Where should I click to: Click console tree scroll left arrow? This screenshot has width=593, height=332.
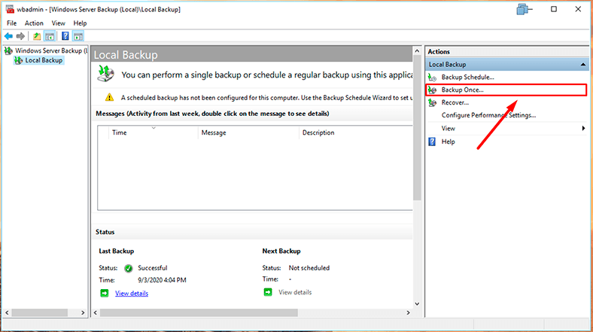pyautogui.click(x=7, y=312)
